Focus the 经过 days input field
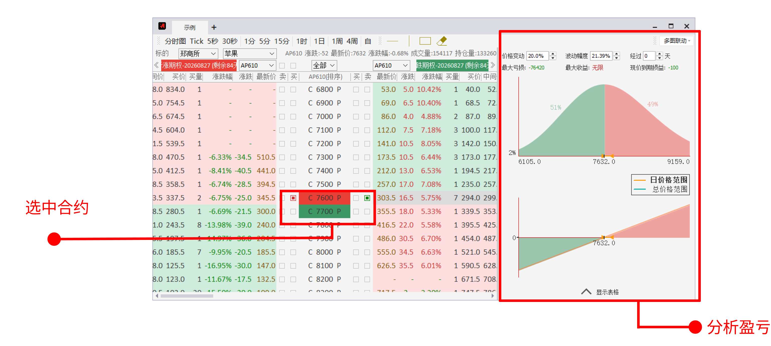 pos(649,56)
